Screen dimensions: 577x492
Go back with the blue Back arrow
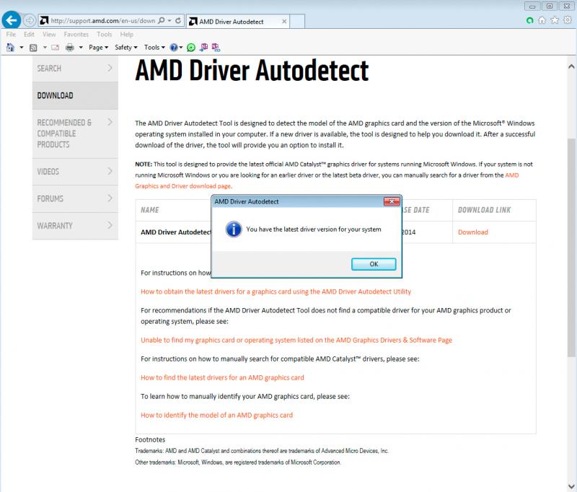click(x=11, y=20)
